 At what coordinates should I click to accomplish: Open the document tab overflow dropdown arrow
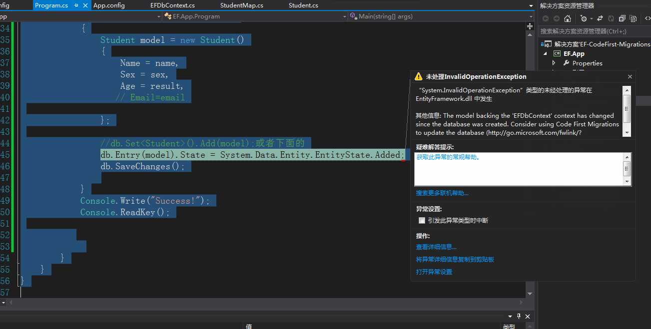point(531,5)
